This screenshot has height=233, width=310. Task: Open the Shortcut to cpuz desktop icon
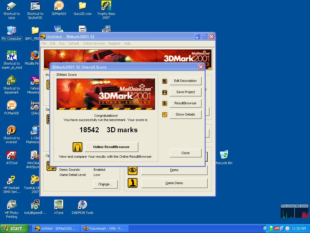12,10
